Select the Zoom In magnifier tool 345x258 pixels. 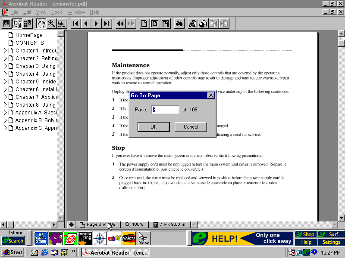click(51, 24)
